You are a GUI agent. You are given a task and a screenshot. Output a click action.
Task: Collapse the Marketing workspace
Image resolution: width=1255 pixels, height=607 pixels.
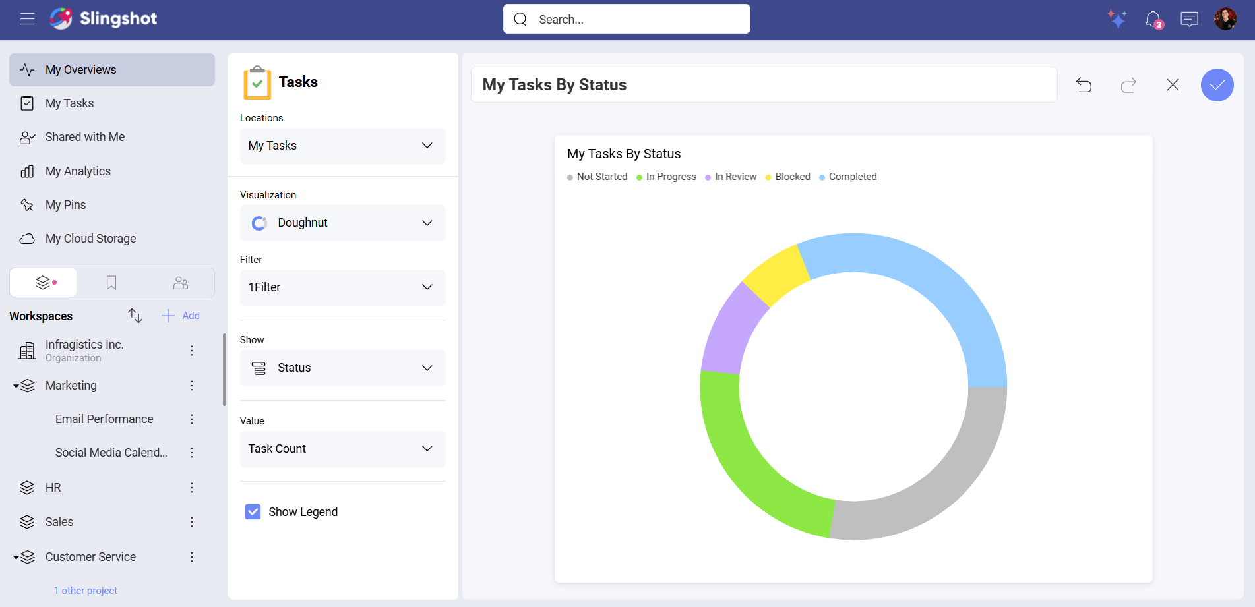click(16, 386)
